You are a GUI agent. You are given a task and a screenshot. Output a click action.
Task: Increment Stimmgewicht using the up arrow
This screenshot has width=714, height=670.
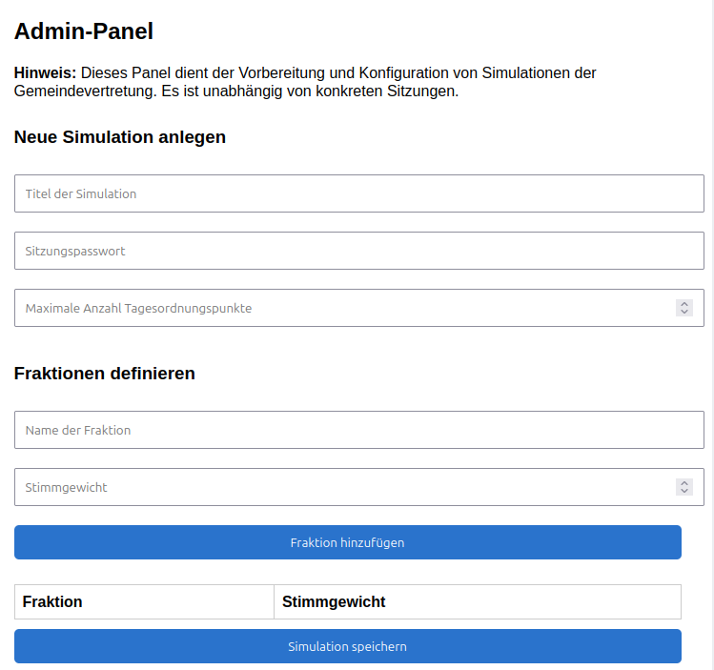[x=684, y=483]
